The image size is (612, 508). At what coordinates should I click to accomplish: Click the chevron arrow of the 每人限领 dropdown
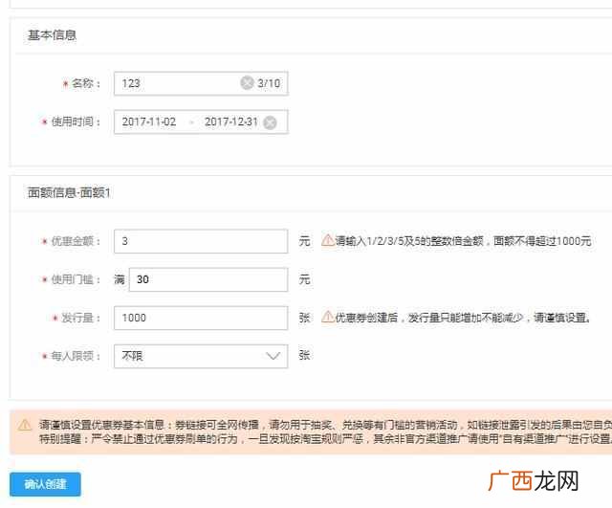(x=273, y=356)
